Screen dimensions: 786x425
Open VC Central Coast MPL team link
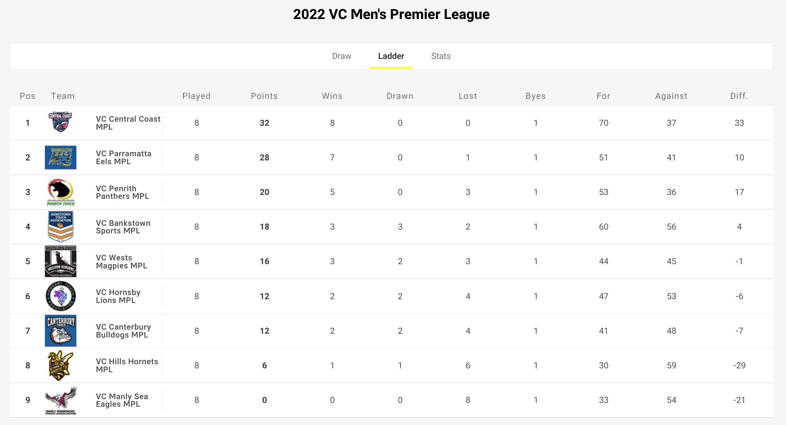(x=128, y=123)
